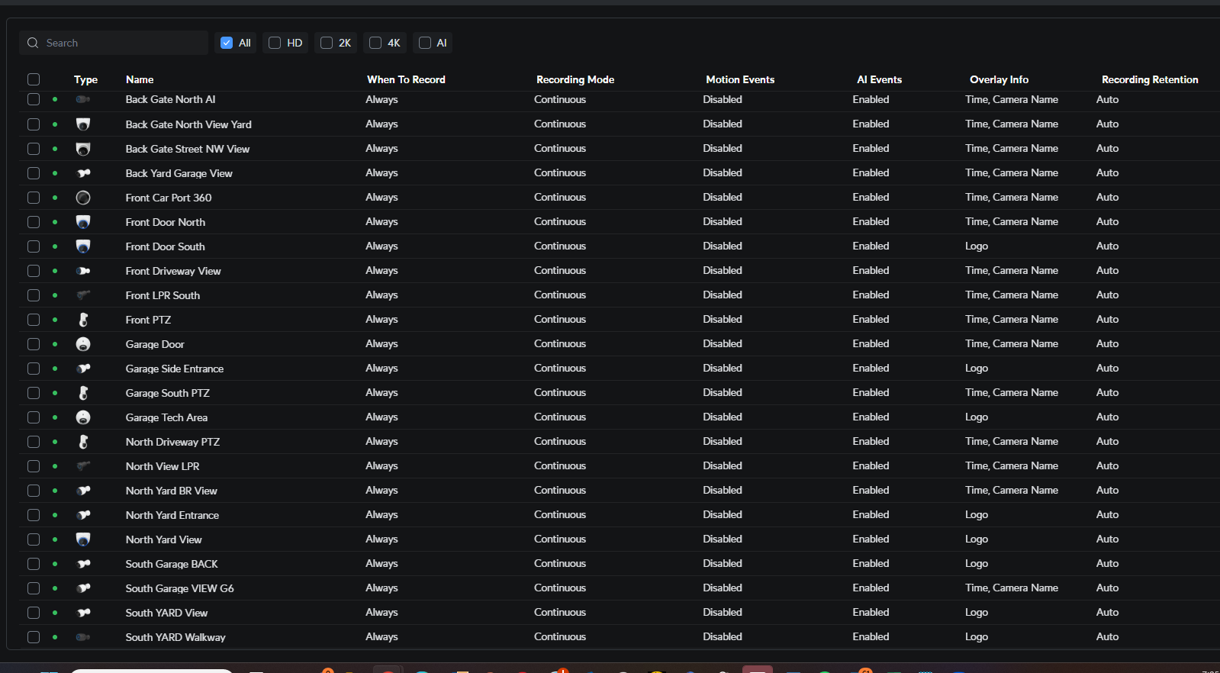Enable the 4K filter checkbox
1220x673 pixels.
375,43
